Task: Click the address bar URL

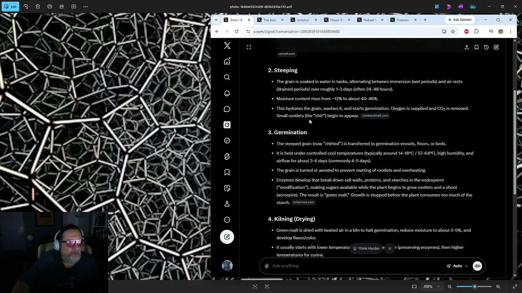Action: (296, 31)
